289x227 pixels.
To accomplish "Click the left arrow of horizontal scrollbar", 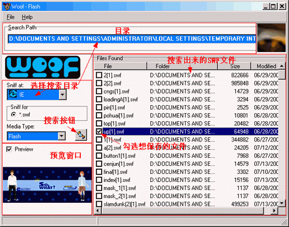I will click(x=98, y=211).
